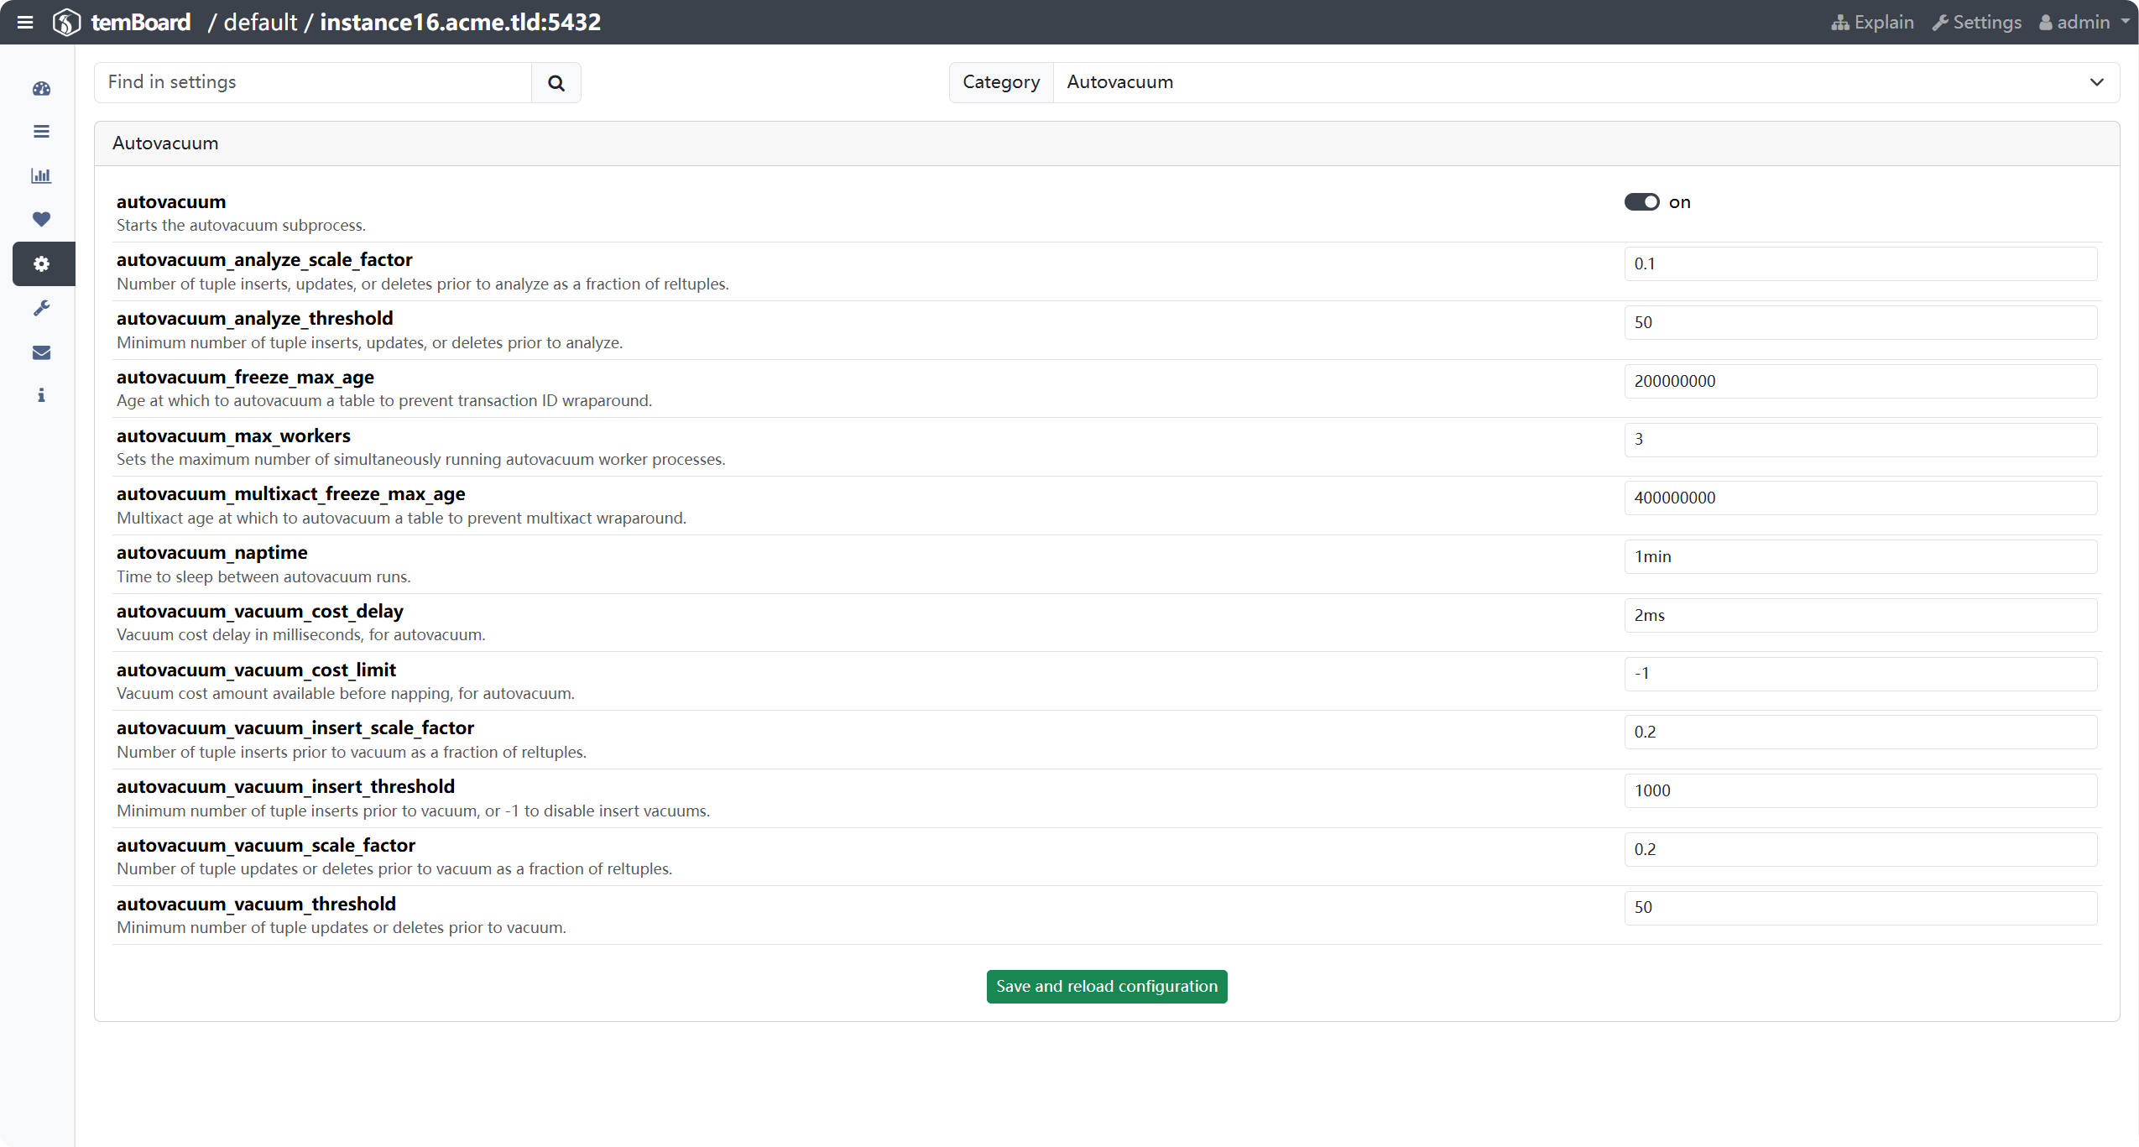Viewport: 2139px width, 1147px height.
Task: Toggle the hamburger menu in header
Action: click(x=25, y=22)
